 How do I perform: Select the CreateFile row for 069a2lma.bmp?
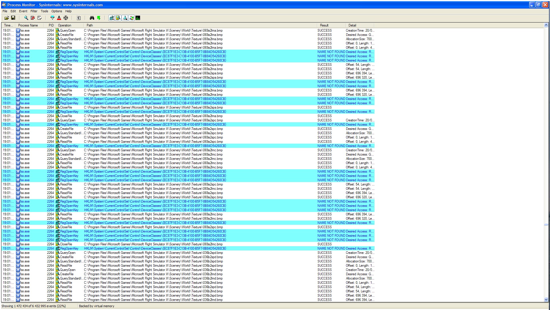(x=188, y=35)
